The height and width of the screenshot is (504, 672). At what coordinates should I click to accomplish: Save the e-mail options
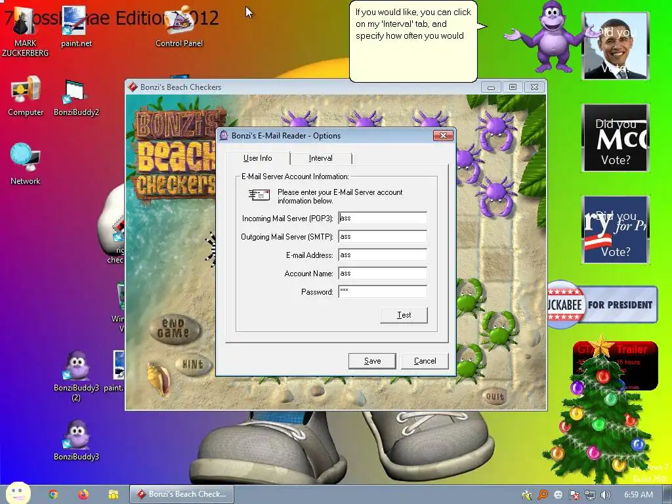(372, 361)
